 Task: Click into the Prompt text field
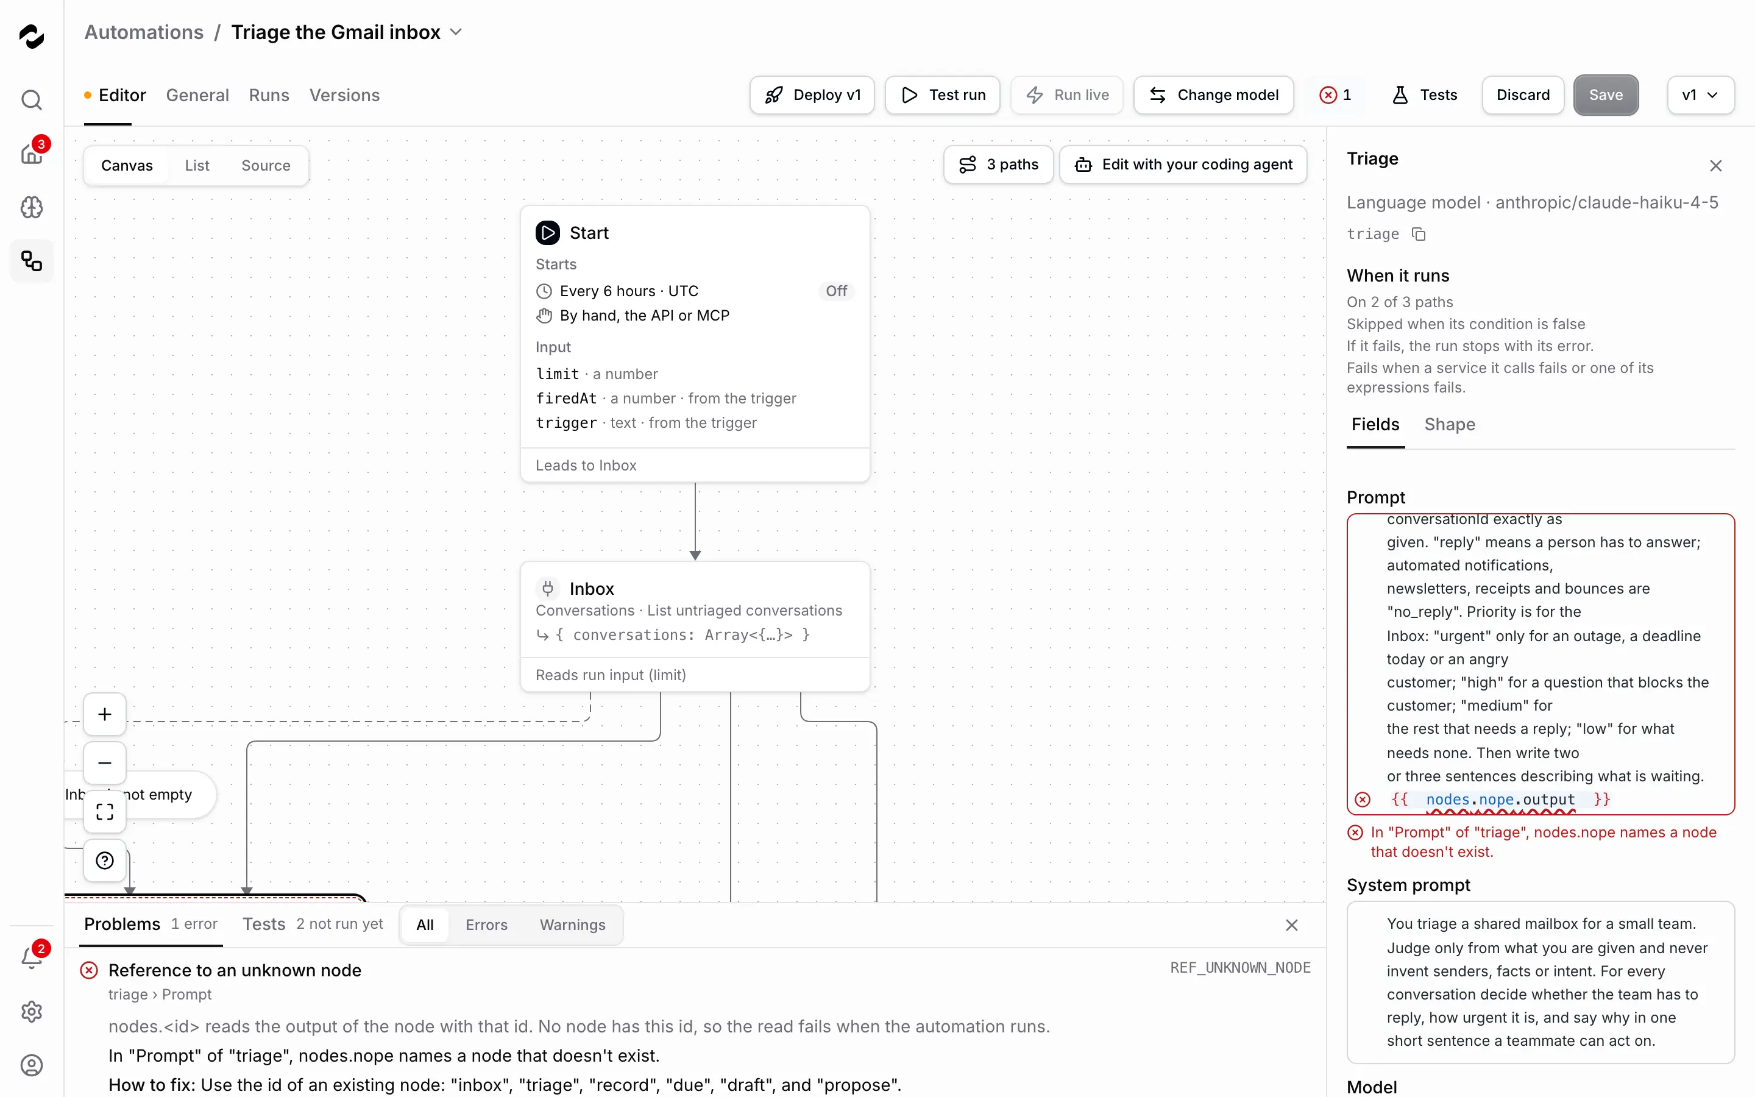coord(1540,664)
